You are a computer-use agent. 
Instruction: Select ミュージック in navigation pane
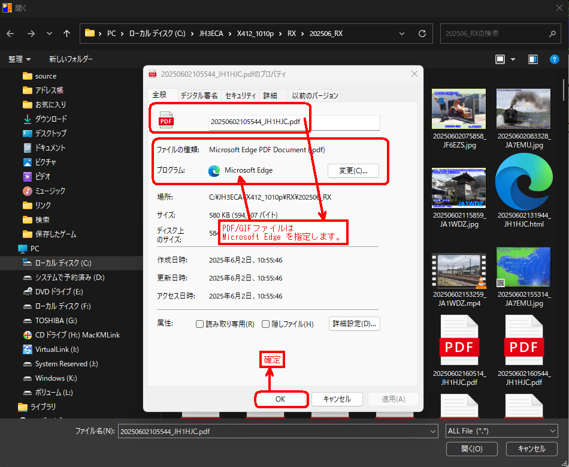click(44, 191)
